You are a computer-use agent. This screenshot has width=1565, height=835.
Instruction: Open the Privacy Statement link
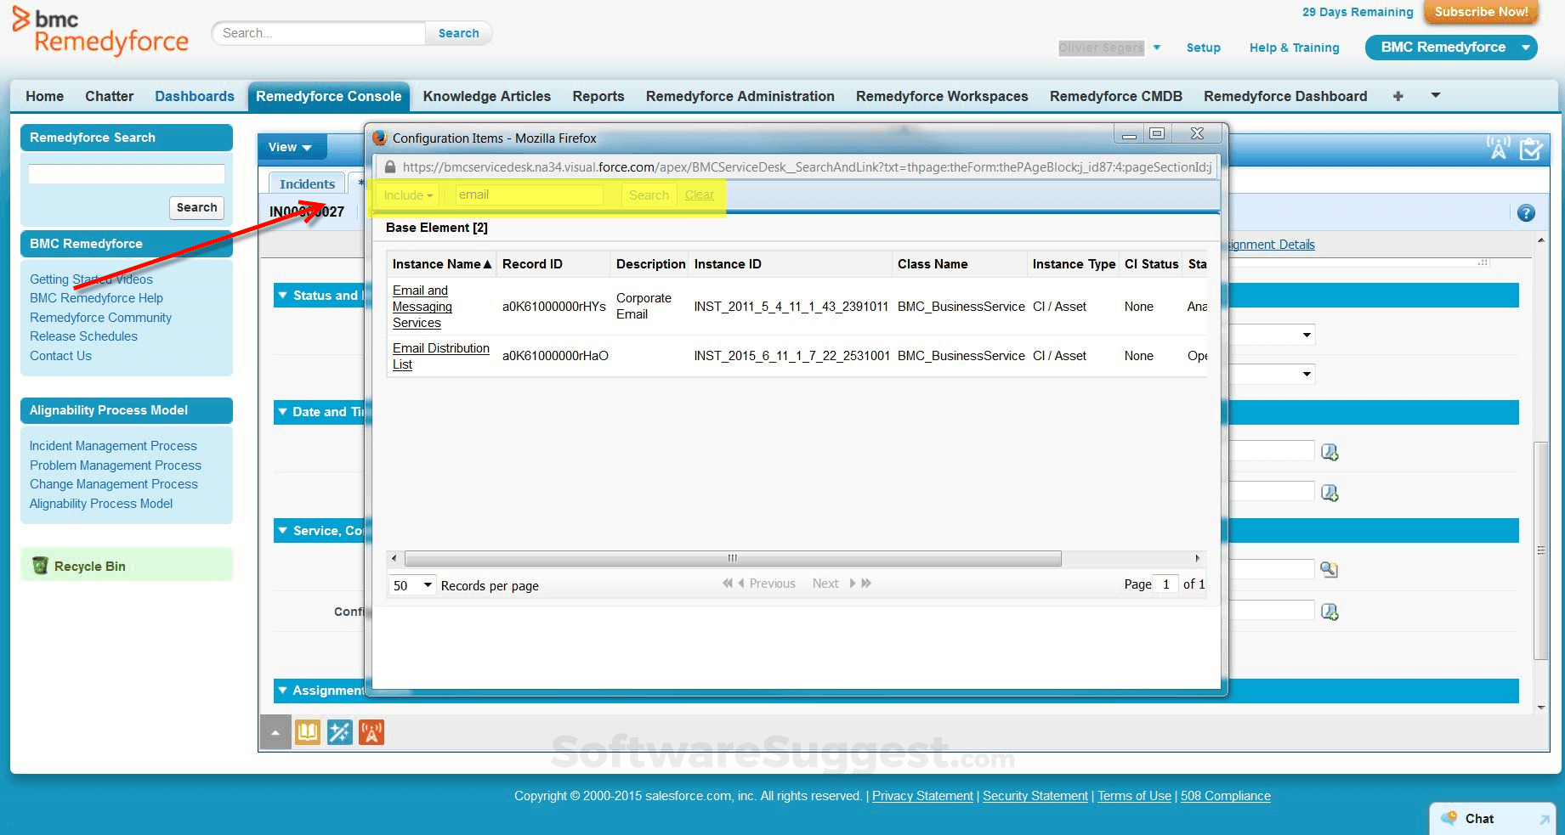[x=922, y=796]
